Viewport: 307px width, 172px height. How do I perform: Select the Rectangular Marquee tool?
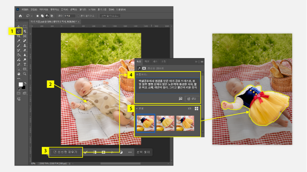tap(25, 27)
